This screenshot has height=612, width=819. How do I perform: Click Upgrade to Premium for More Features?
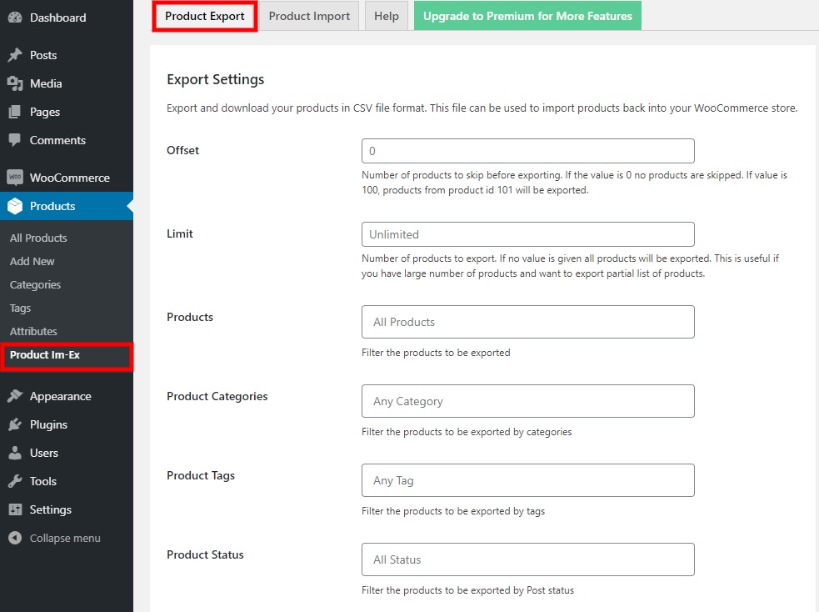(x=527, y=16)
